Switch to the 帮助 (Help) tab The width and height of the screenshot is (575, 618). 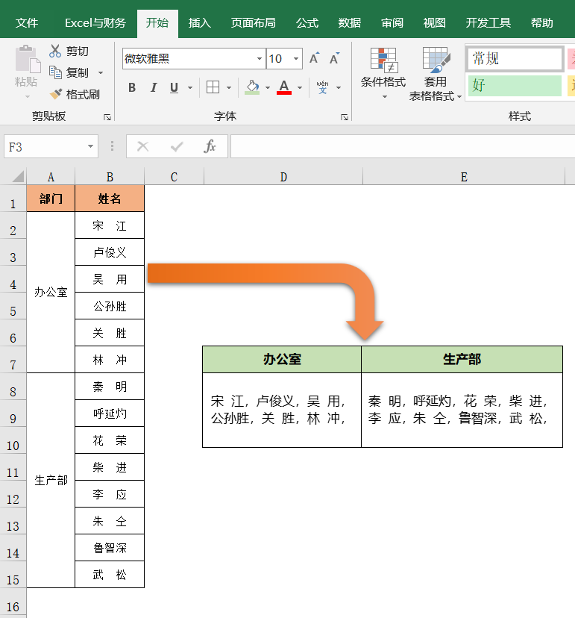click(542, 23)
